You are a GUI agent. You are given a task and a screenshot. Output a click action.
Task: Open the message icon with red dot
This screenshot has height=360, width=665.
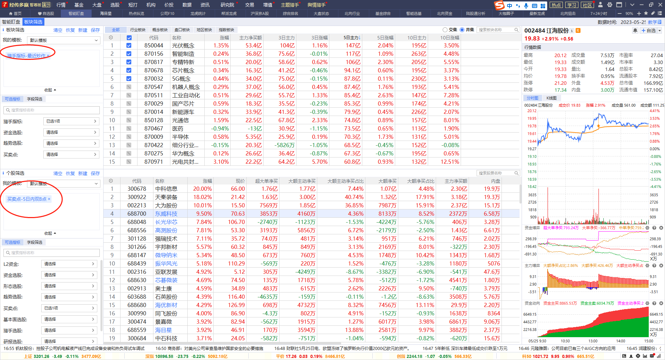[x=652, y=356]
